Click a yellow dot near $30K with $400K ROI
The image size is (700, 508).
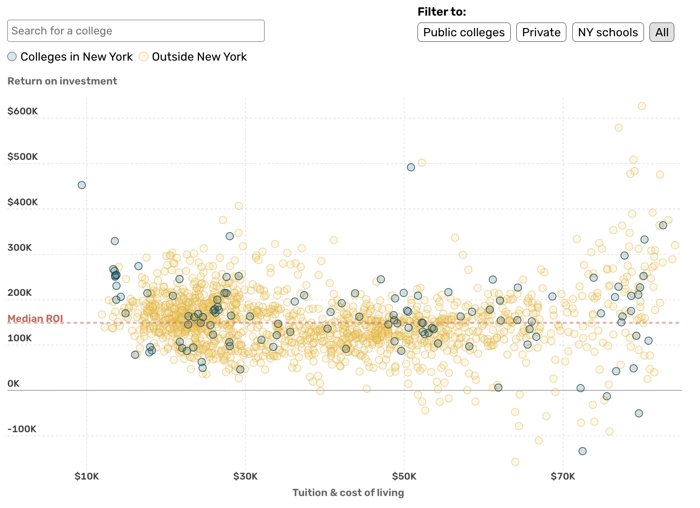(x=238, y=205)
